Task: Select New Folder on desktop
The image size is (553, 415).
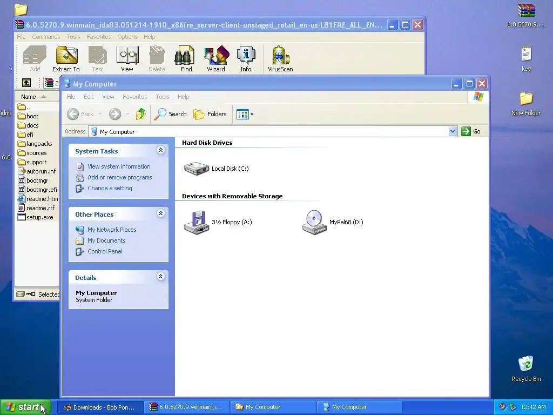Action: point(526,104)
